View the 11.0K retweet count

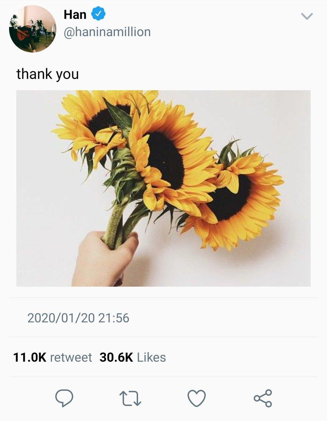30,357
